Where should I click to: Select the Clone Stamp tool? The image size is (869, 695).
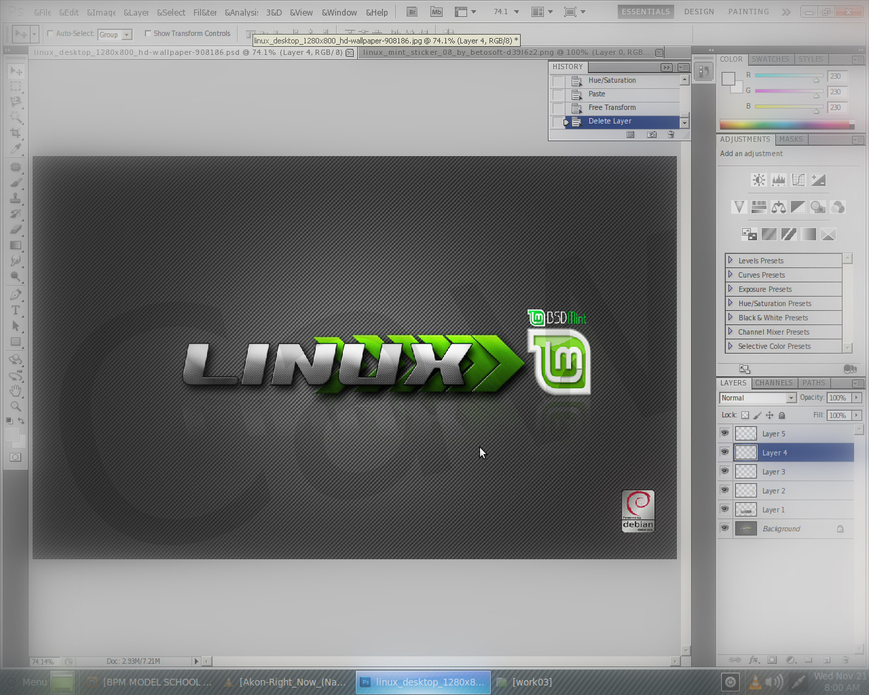click(16, 198)
